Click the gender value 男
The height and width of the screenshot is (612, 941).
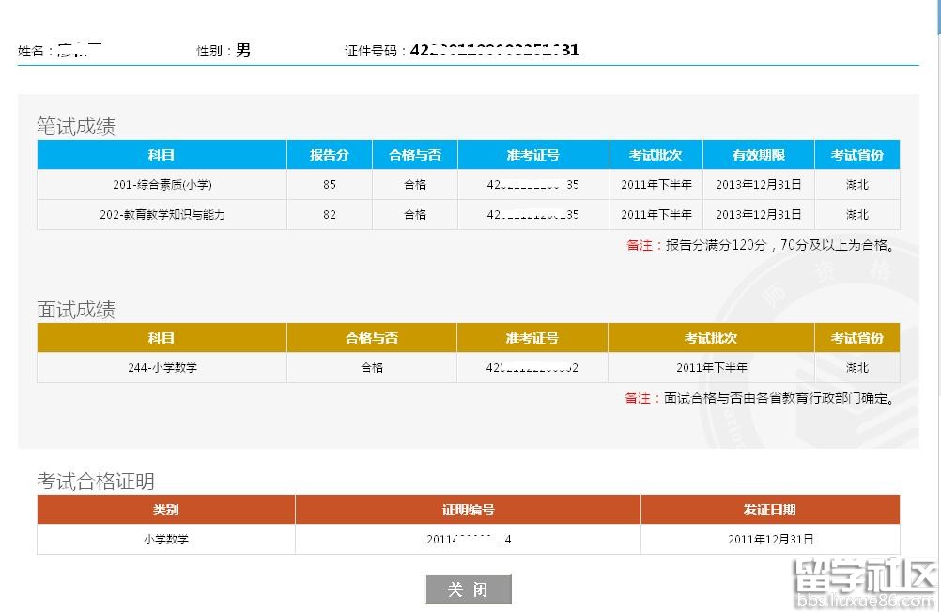[x=243, y=51]
